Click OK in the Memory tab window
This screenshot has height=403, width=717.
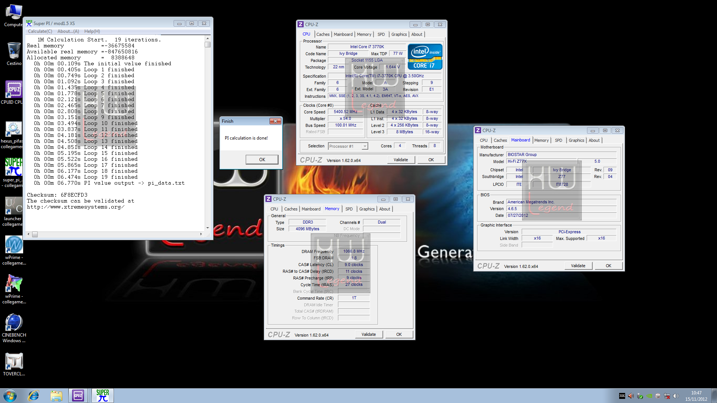click(x=399, y=334)
